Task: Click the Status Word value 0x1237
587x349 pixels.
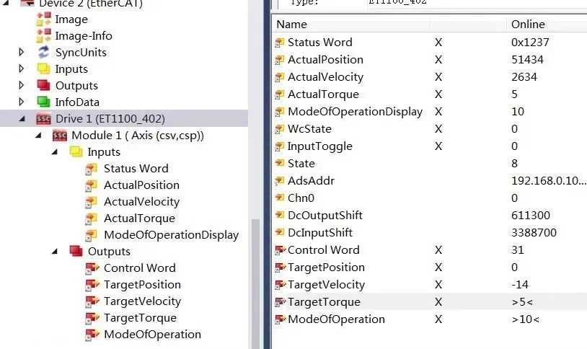Action: coord(530,43)
